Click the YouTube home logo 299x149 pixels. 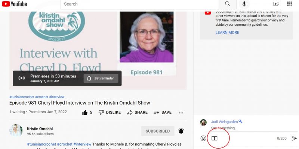15,4
